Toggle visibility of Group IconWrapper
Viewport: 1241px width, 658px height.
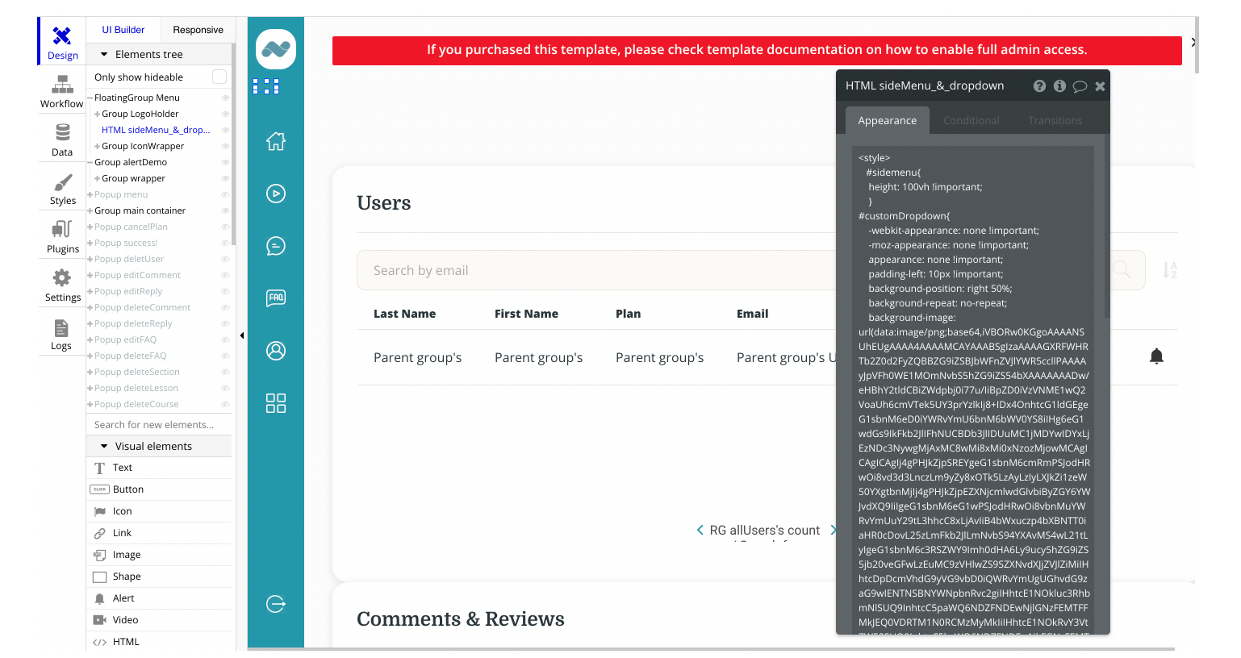point(225,146)
